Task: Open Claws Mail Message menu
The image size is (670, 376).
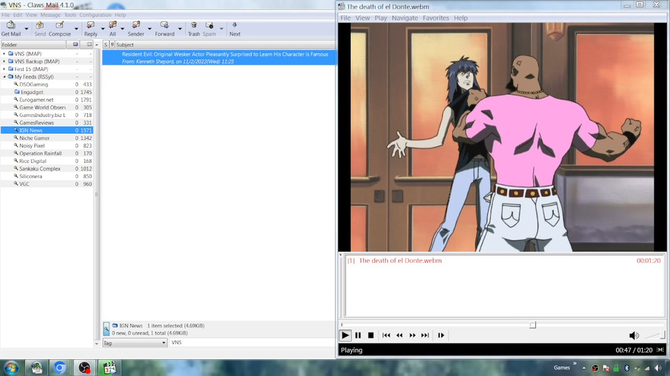Action: click(50, 15)
